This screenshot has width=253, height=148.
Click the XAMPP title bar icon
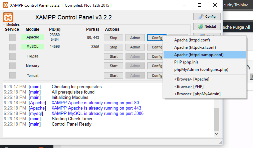click(5, 5)
